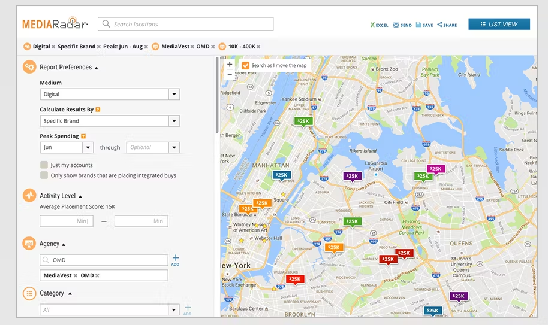
Task: Click the Send envelope icon
Action: [396, 25]
